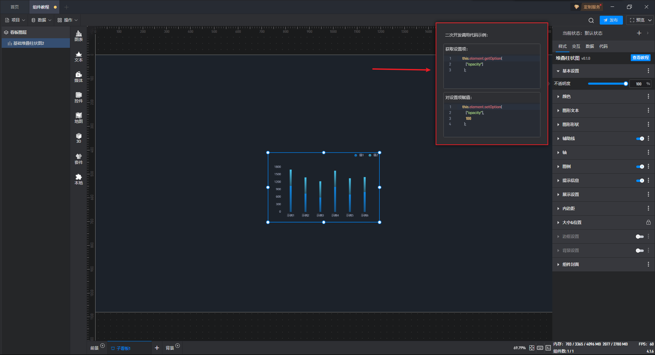Click the 查看教程 view tutorial button
The width and height of the screenshot is (655, 355).
(640, 58)
